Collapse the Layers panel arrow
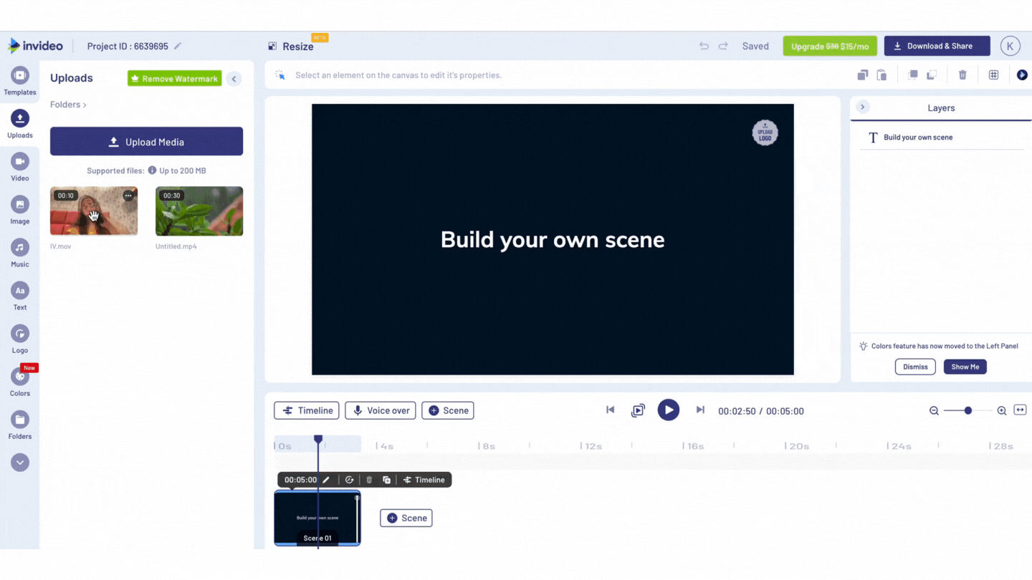 [x=863, y=107]
